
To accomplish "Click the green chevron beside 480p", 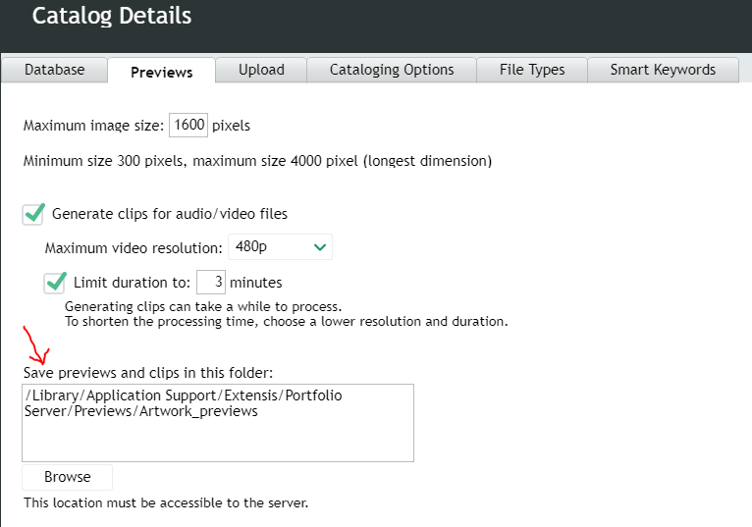I will (x=319, y=247).
